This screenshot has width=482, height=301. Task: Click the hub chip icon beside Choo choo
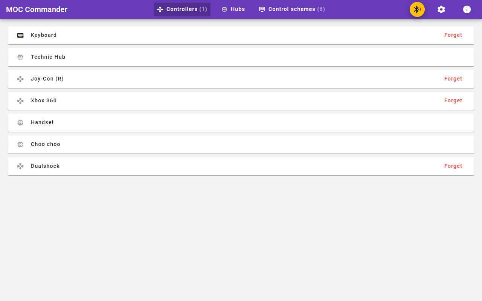20,144
